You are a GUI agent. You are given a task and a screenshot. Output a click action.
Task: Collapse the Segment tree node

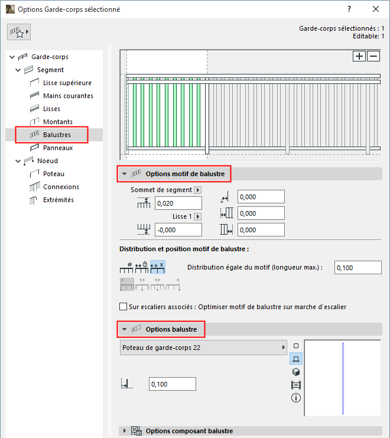pyautogui.click(x=18, y=70)
